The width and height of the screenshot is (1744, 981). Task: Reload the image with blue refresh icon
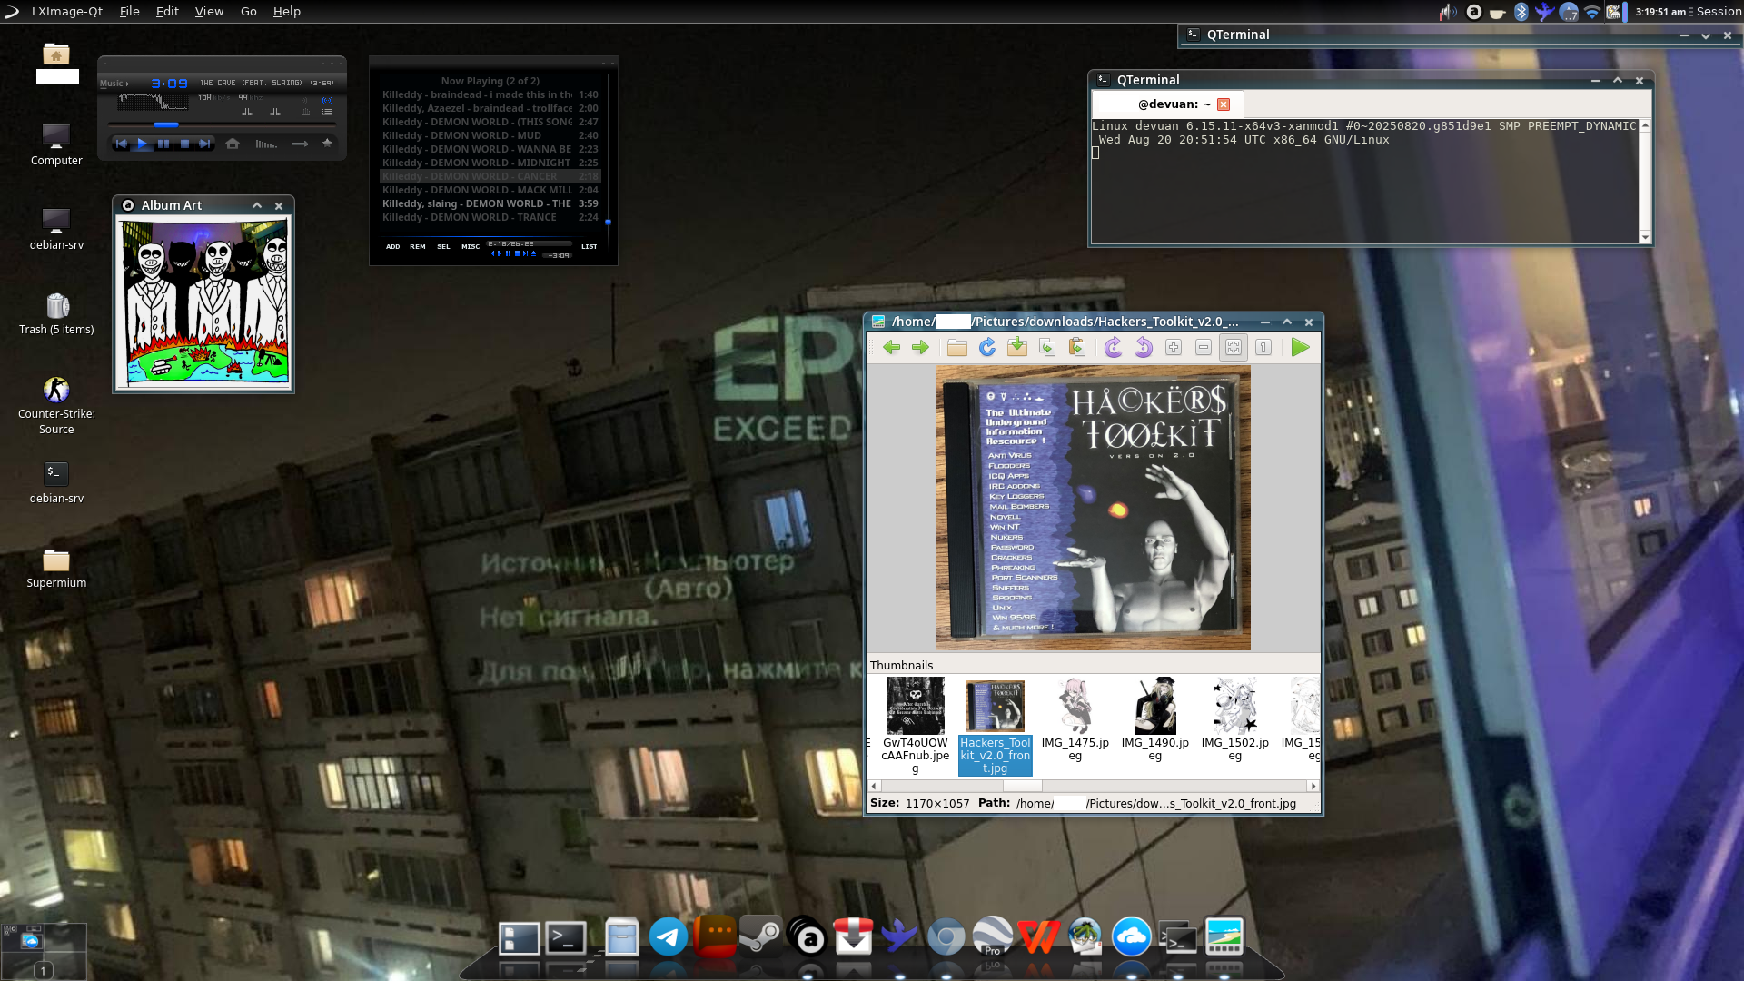(987, 347)
